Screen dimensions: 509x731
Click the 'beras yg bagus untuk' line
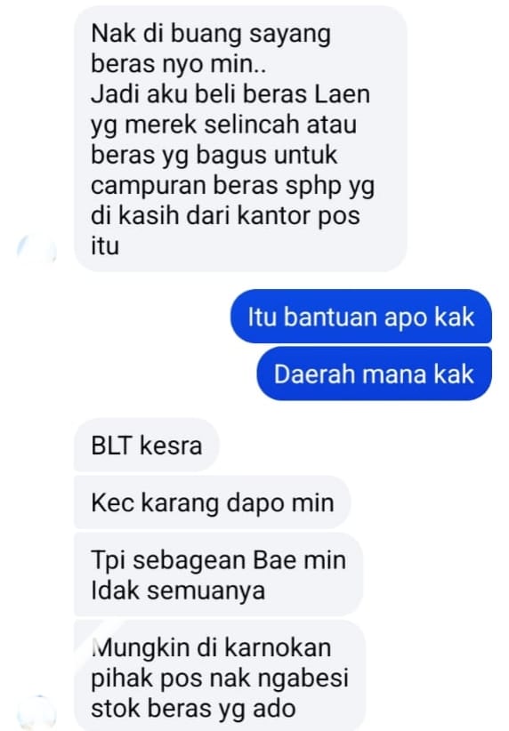(x=214, y=156)
